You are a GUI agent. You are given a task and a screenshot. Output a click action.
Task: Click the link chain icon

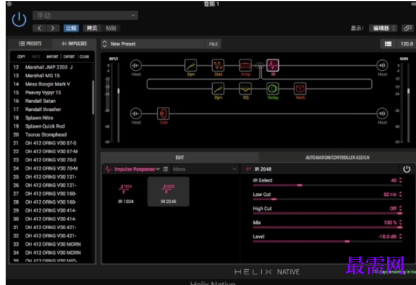coord(408,28)
